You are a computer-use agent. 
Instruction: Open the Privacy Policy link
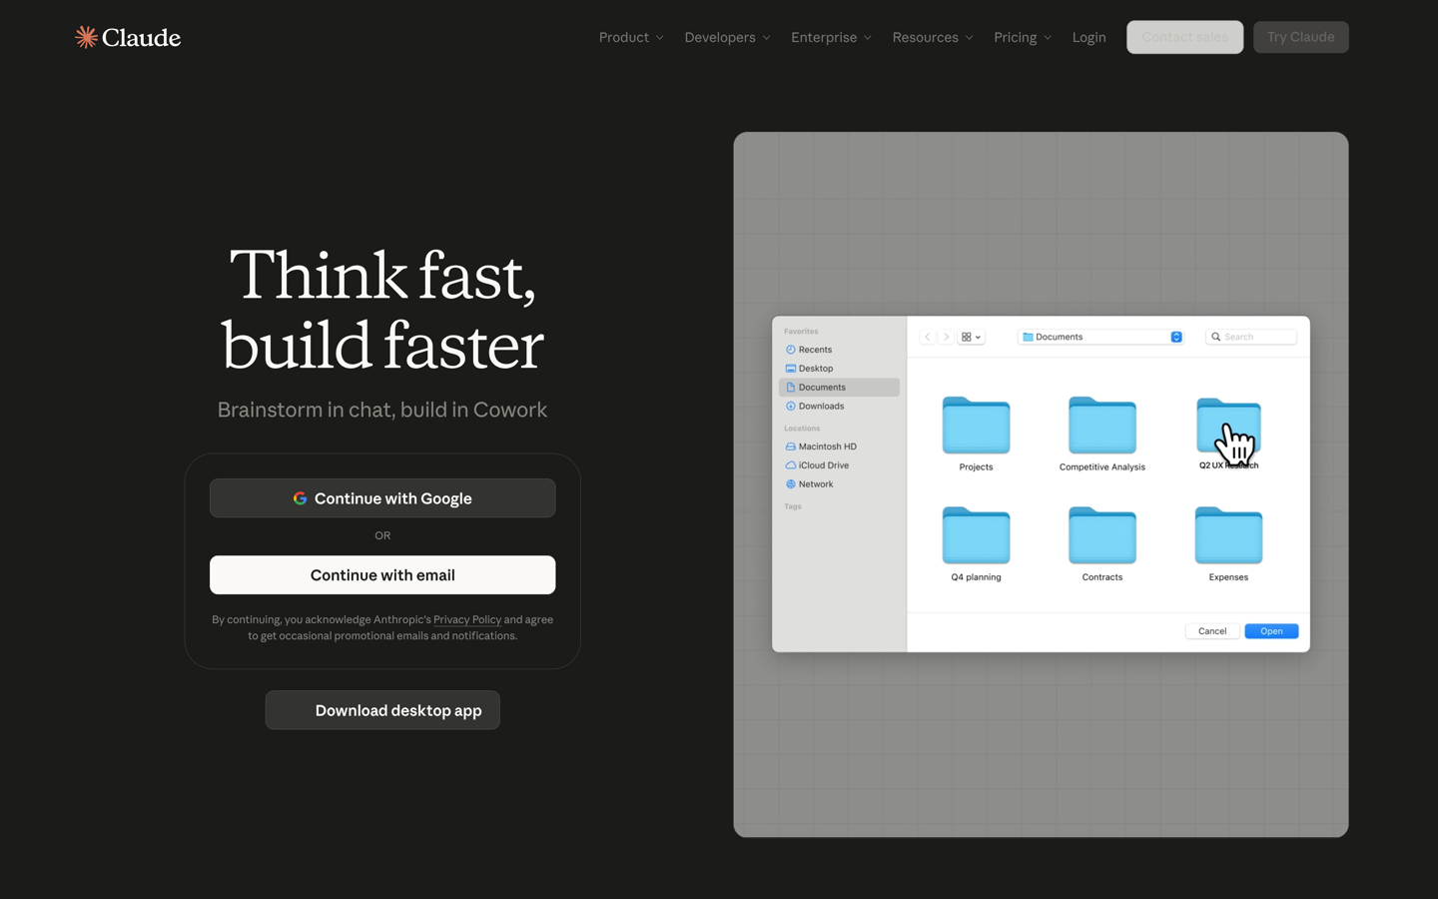(467, 619)
